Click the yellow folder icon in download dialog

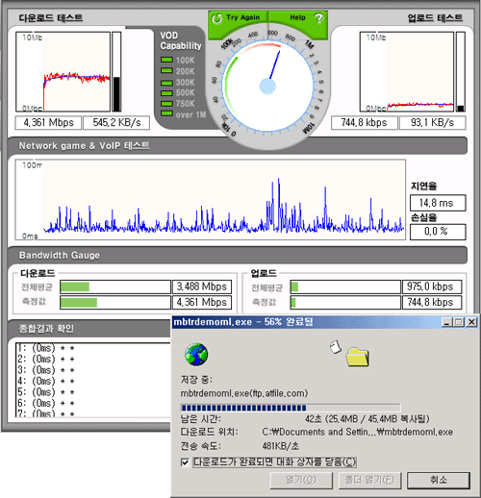point(357,357)
